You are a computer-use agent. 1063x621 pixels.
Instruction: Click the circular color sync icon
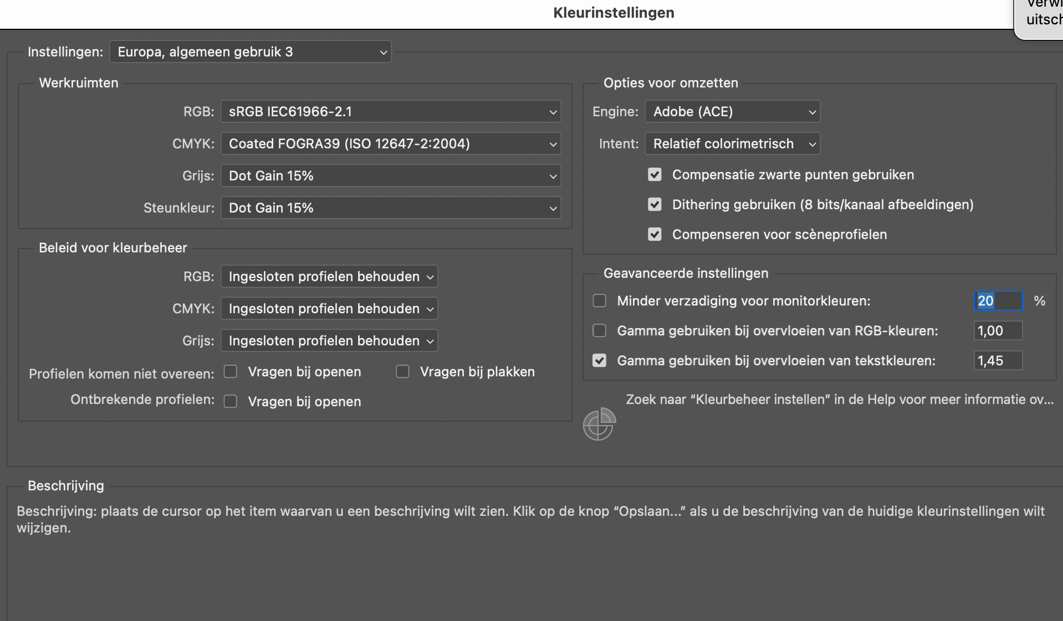click(599, 425)
